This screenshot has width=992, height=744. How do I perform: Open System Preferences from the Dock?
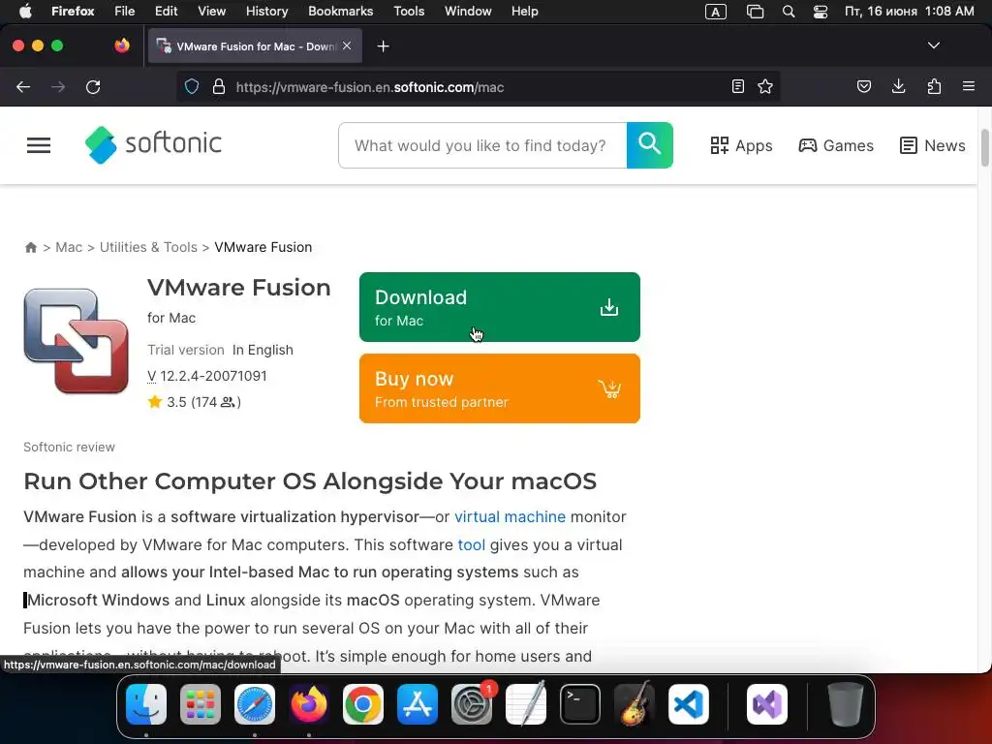pos(472,704)
